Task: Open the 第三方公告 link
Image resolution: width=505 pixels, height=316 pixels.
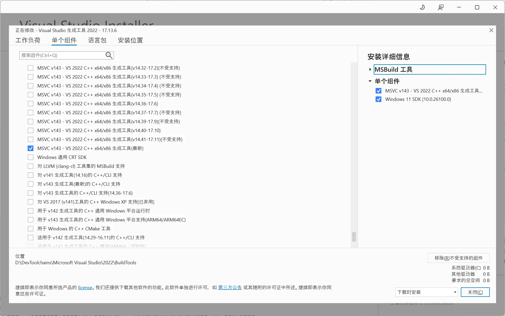Action: pos(230,288)
